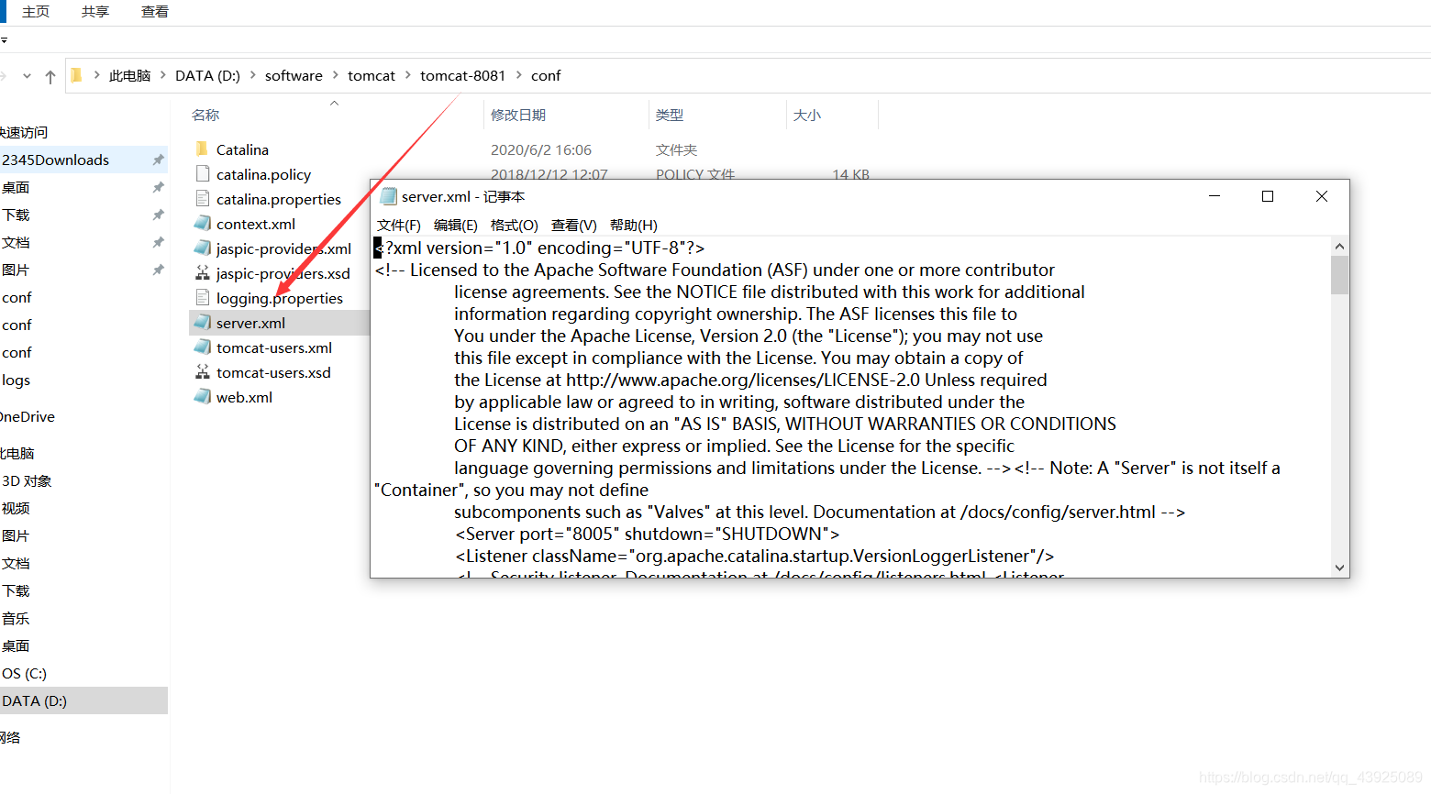Click the tomcat-users.xsd file icon
This screenshot has height=794, width=1431.
202,372
